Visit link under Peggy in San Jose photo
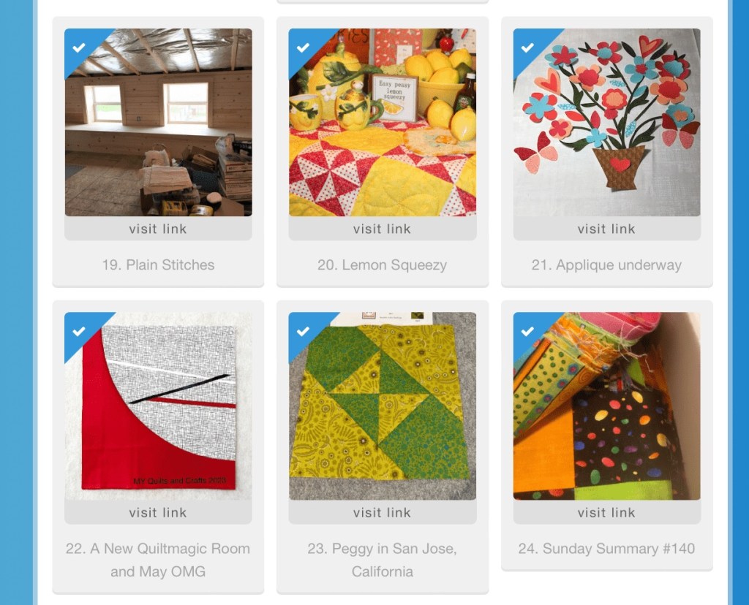 pyautogui.click(x=382, y=512)
